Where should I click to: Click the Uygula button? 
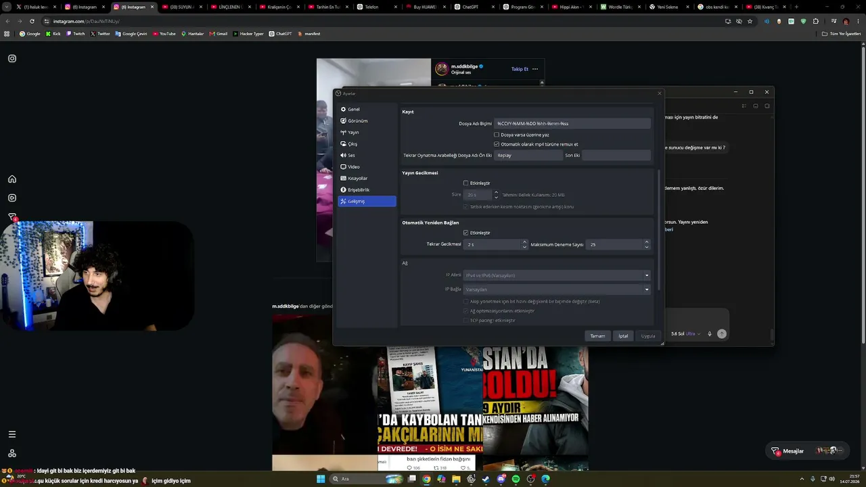648,335
